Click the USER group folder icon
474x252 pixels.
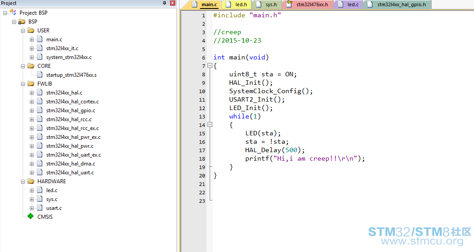31,31
